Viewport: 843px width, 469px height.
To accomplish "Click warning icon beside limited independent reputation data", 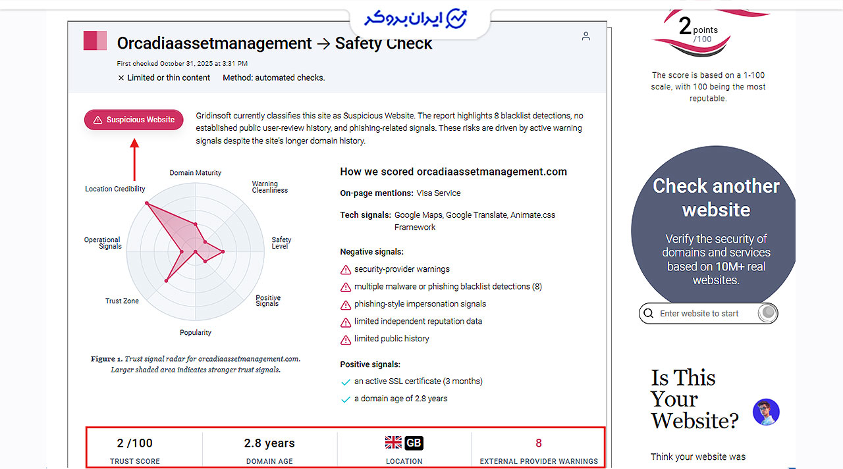I will coord(346,322).
